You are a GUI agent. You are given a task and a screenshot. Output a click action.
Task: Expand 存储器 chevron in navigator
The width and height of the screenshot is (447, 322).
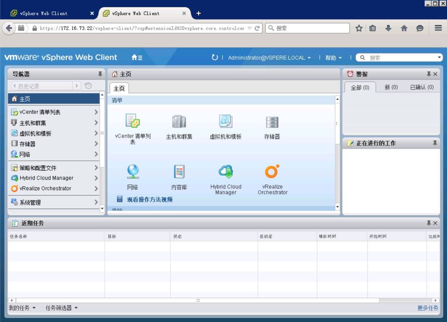point(96,144)
